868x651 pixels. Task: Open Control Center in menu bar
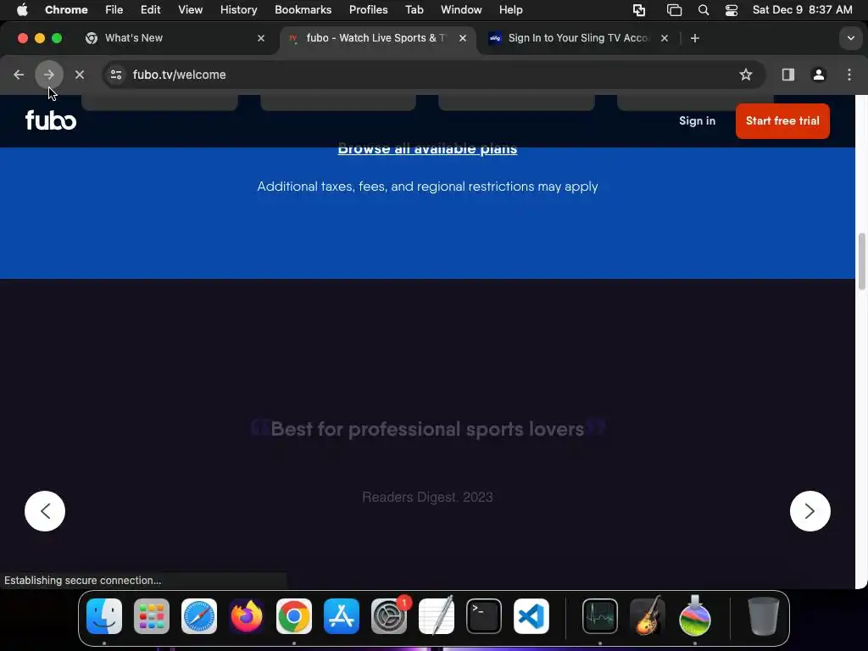click(732, 10)
